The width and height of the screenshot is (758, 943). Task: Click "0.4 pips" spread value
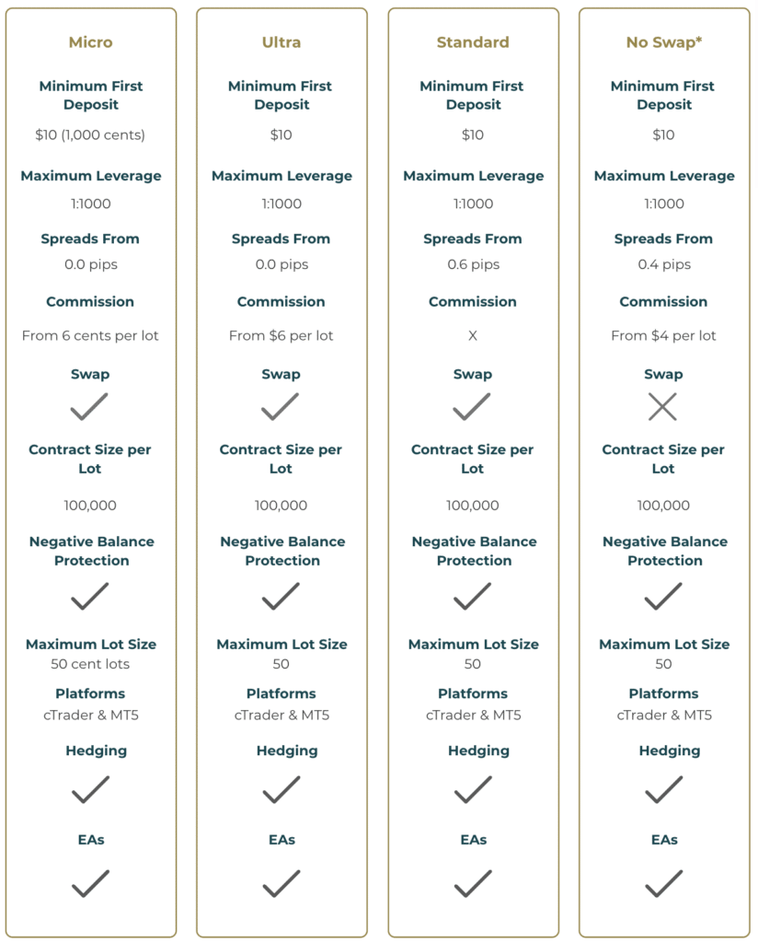click(664, 264)
